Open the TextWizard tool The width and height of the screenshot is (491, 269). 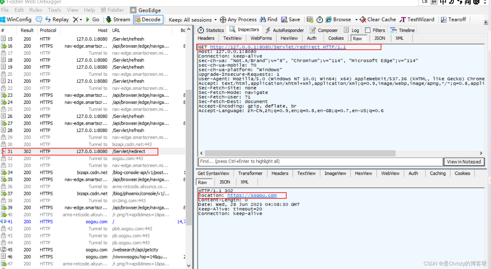pos(417,20)
